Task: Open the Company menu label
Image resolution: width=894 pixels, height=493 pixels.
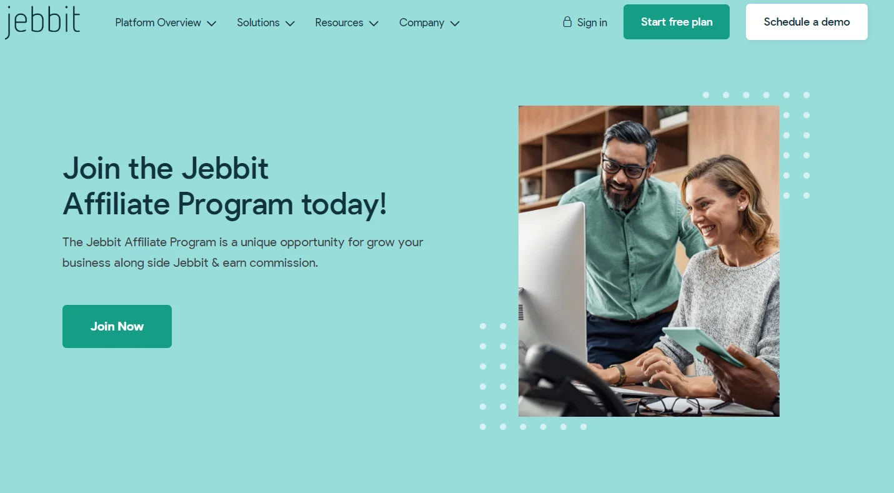Action: pyautogui.click(x=422, y=22)
